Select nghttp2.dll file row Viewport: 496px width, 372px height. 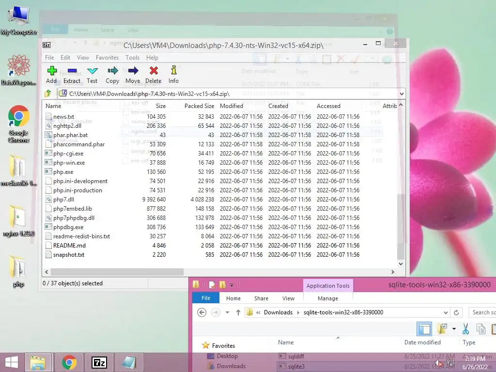click(x=67, y=125)
